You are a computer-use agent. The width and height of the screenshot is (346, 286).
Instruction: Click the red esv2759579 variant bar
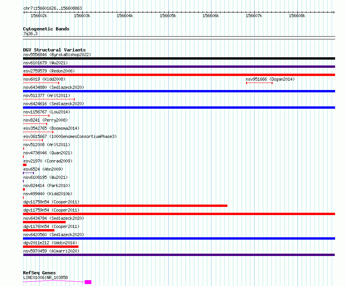point(179,75)
